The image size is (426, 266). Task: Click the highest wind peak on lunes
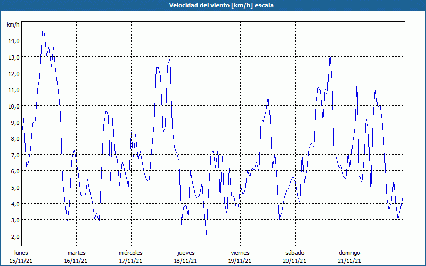(43, 32)
